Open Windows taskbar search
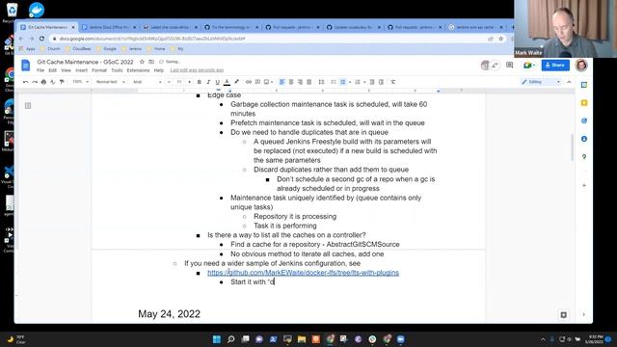This screenshot has height=347, width=617. [x=231, y=339]
